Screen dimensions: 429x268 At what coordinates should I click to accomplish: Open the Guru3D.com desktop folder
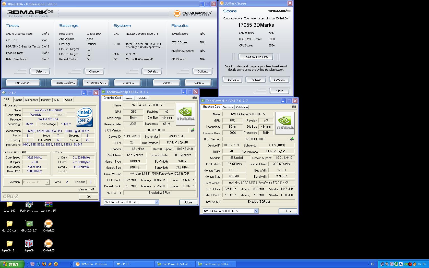(9, 226)
